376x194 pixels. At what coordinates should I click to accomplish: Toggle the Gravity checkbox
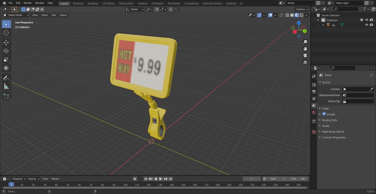click(x=324, y=114)
